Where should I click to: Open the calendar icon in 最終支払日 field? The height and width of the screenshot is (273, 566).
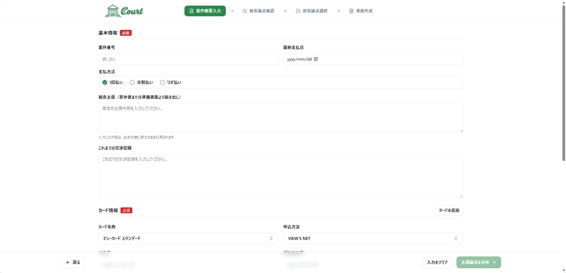pos(316,59)
